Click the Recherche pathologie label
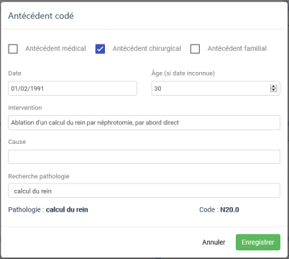This screenshot has height=259, width=289. (x=39, y=176)
